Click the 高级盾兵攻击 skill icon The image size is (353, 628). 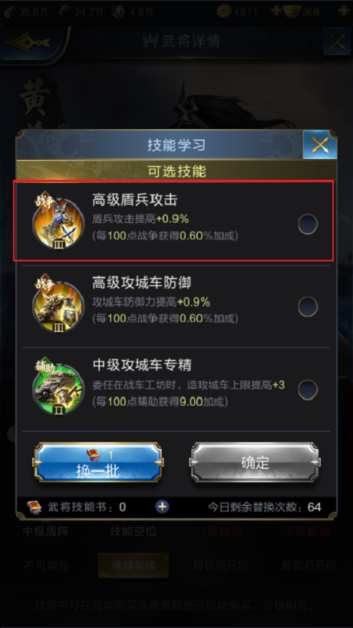pos(58,221)
